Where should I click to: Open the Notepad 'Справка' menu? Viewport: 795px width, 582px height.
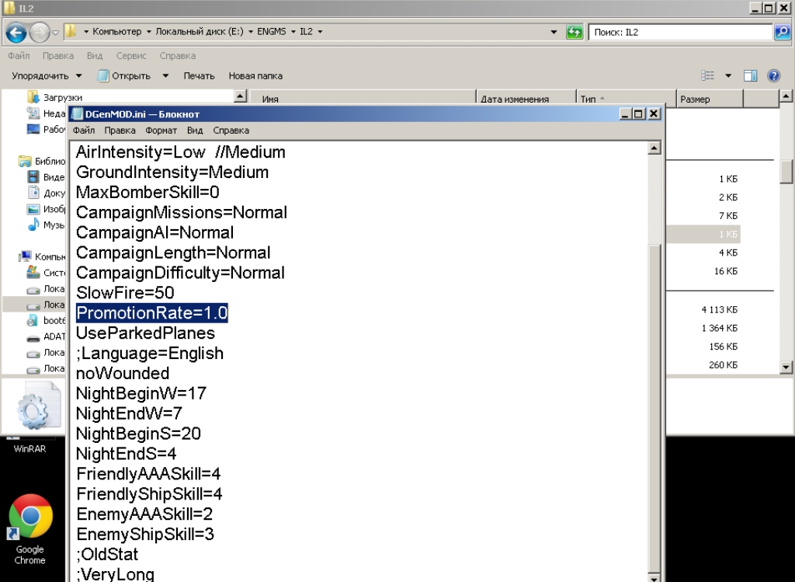[231, 131]
